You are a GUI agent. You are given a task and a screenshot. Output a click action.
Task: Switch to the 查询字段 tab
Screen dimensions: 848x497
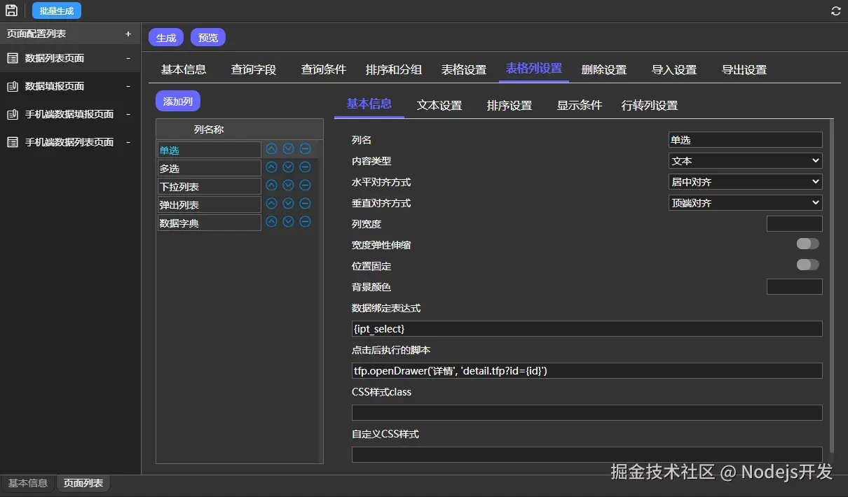(x=254, y=70)
